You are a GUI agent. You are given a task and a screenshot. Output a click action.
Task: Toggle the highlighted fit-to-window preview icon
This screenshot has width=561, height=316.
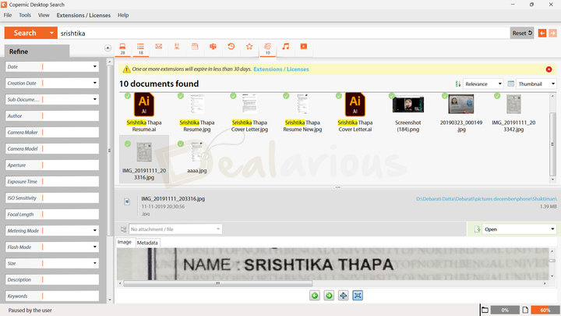tap(358, 296)
